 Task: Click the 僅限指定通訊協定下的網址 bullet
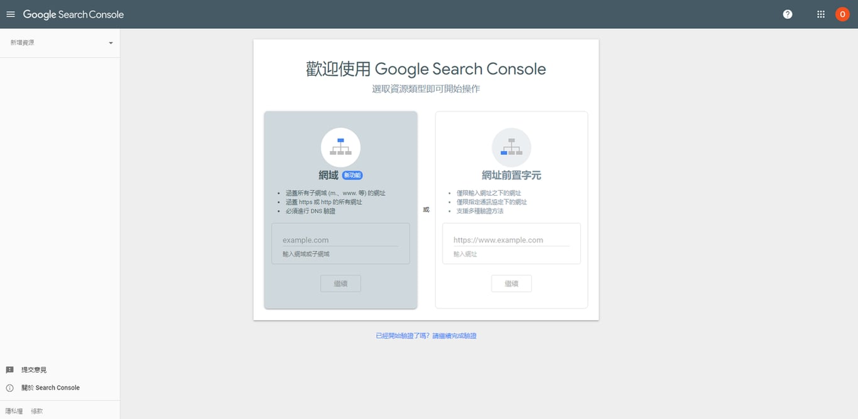click(492, 203)
